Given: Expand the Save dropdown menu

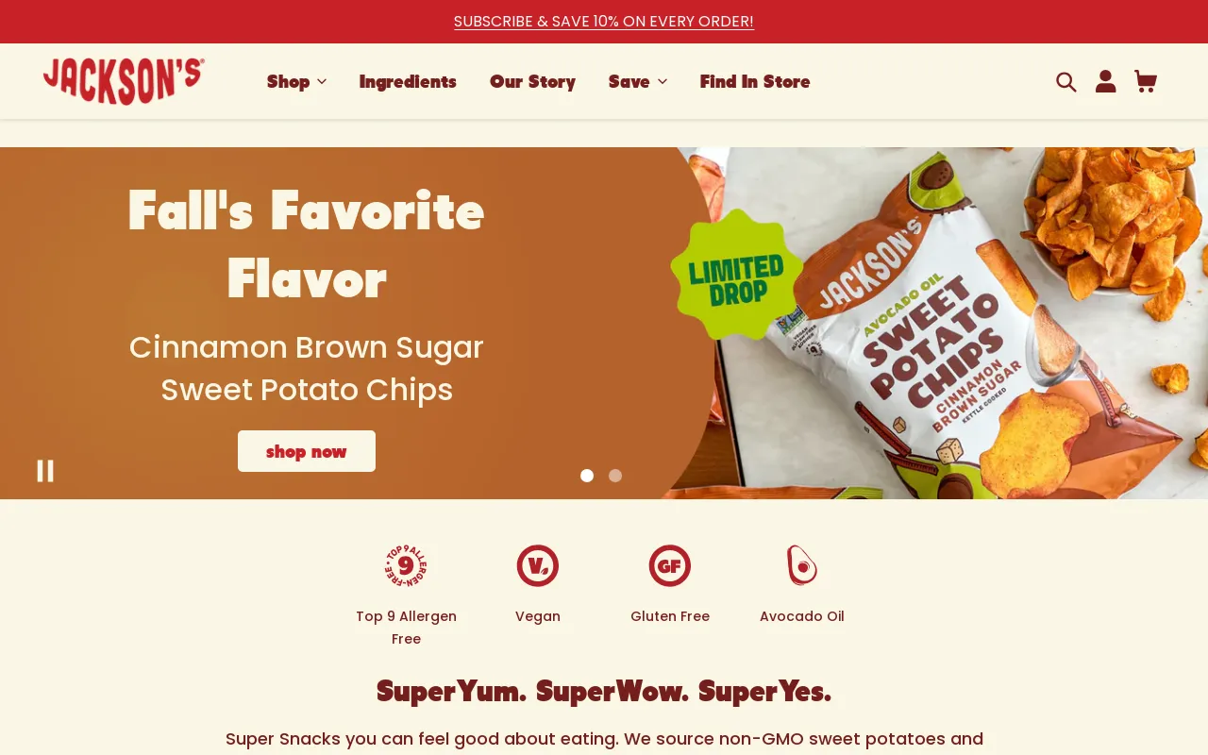Looking at the screenshot, I should pos(638,82).
